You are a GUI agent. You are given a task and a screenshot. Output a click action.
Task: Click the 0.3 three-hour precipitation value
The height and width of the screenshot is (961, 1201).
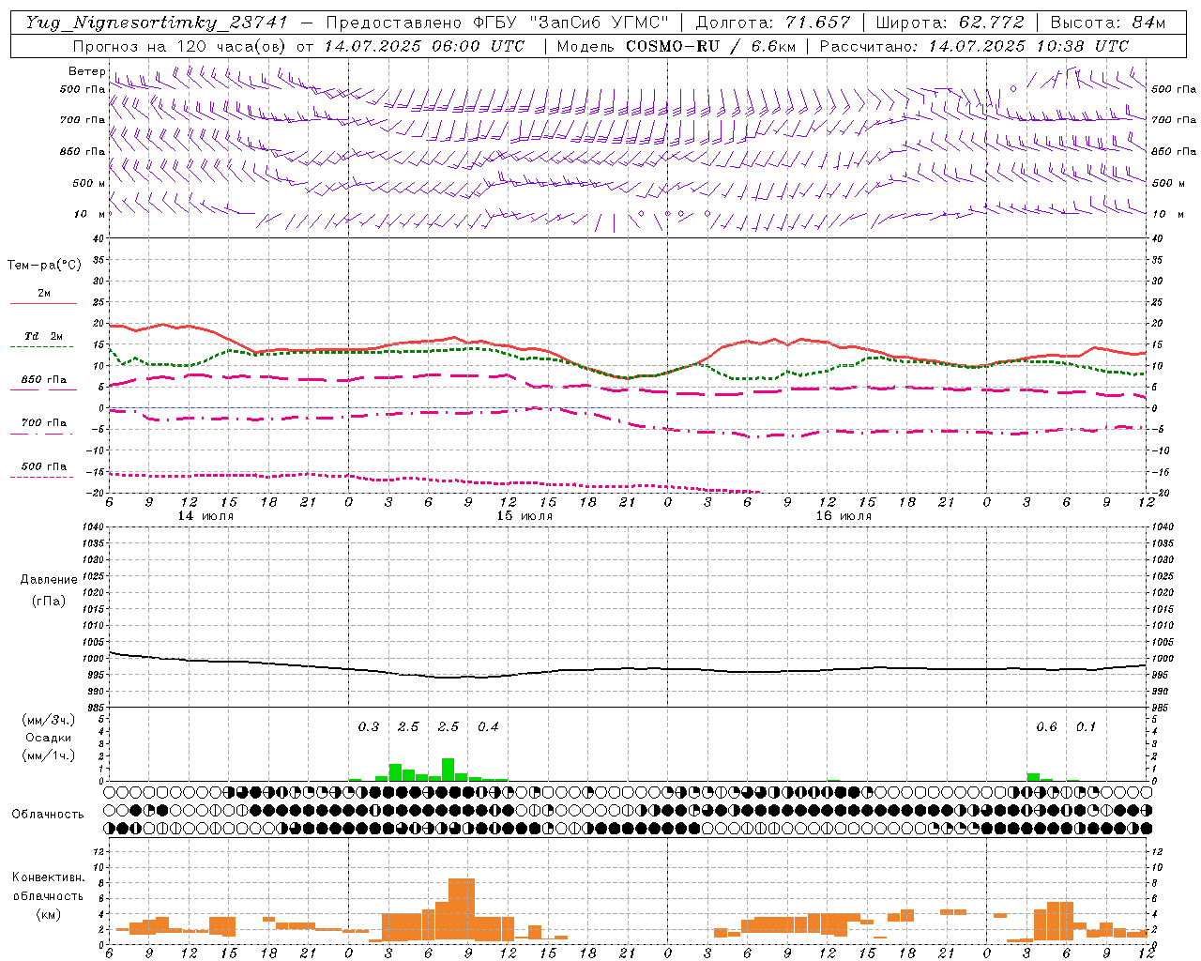[x=369, y=727]
